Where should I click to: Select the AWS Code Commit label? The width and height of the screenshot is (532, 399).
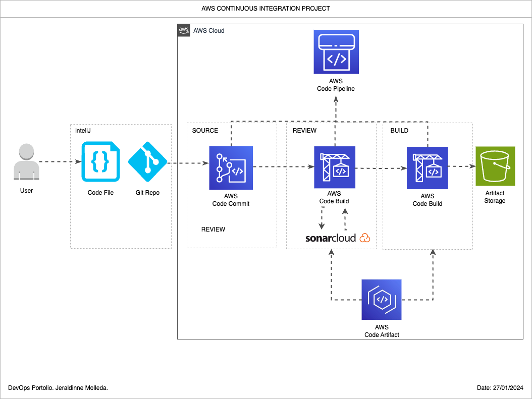click(x=231, y=200)
